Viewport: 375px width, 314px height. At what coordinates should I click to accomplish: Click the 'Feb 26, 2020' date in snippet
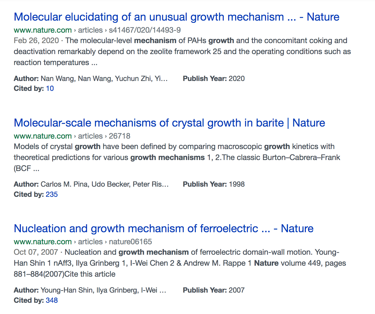36,41
